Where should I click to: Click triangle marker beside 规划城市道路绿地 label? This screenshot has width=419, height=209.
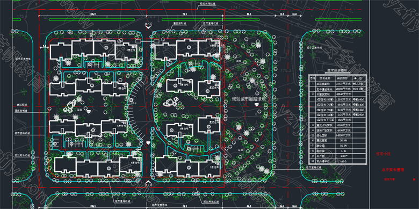click(x=257, y=105)
